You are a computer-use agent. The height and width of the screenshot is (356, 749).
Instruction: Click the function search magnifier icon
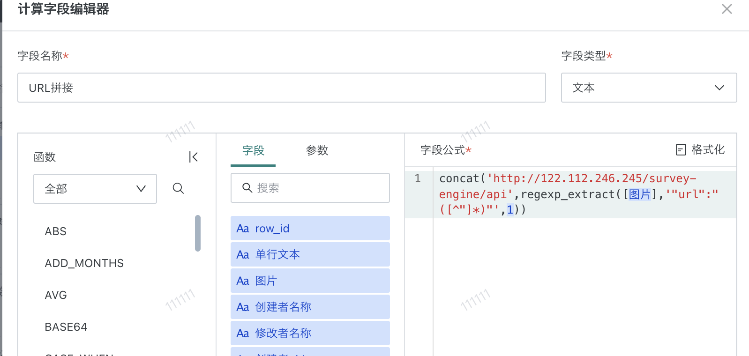point(178,188)
